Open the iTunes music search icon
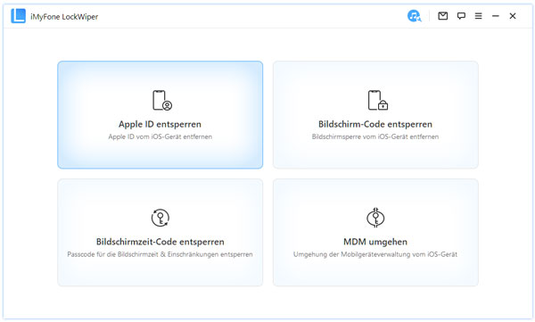The image size is (535, 322). [x=415, y=16]
